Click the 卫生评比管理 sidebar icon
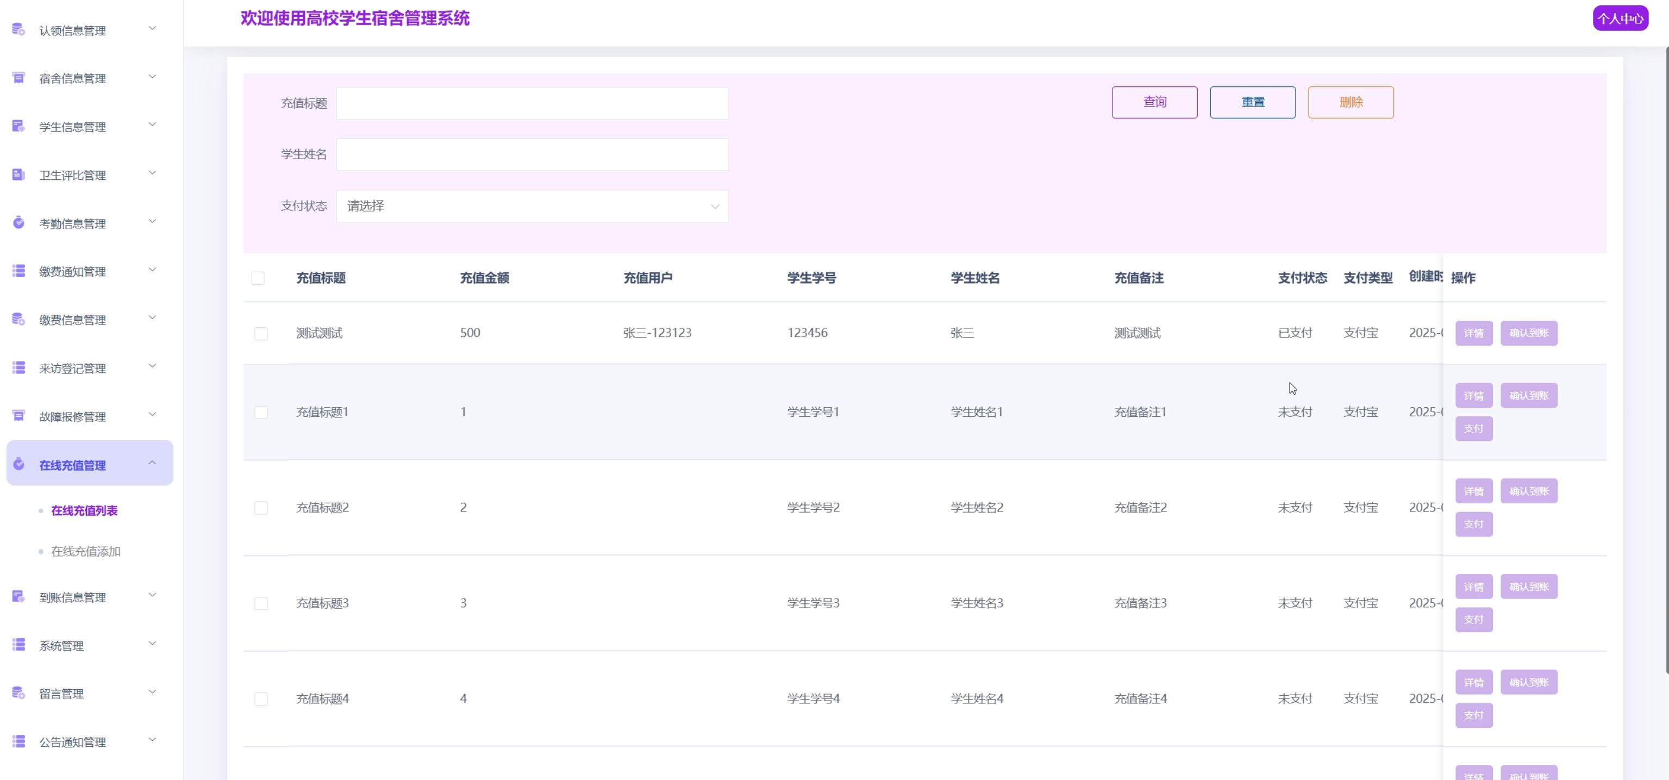Viewport: 1669px width, 780px height. pyautogui.click(x=19, y=175)
